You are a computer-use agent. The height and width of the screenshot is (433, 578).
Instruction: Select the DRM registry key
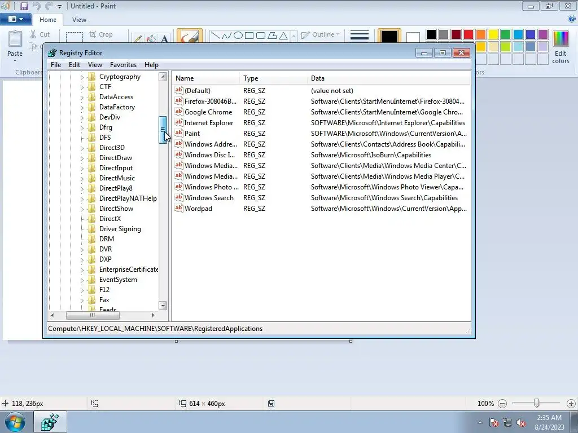coord(107,239)
